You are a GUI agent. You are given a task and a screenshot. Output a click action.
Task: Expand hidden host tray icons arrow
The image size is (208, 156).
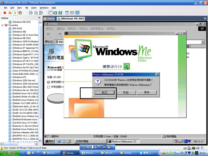pyautogui.click(x=160, y=153)
